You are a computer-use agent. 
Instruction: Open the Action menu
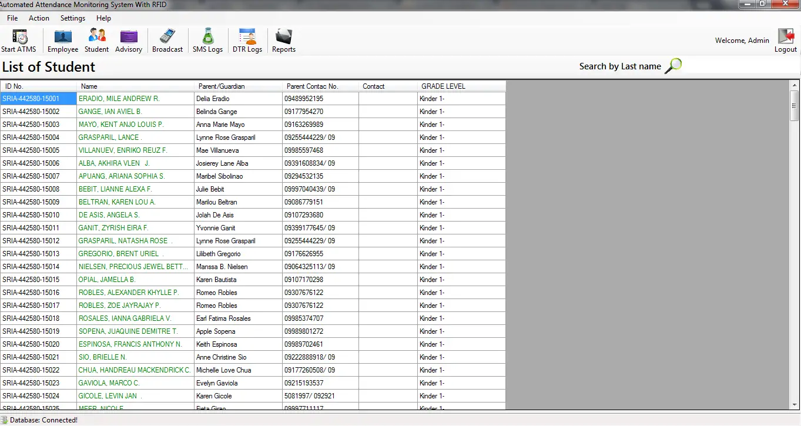pyautogui.click(x=39, y=18)
